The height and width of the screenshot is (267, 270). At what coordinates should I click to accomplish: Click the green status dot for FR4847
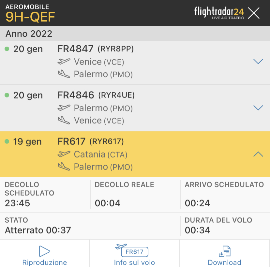pyautogui.click(x=7, y=49)
